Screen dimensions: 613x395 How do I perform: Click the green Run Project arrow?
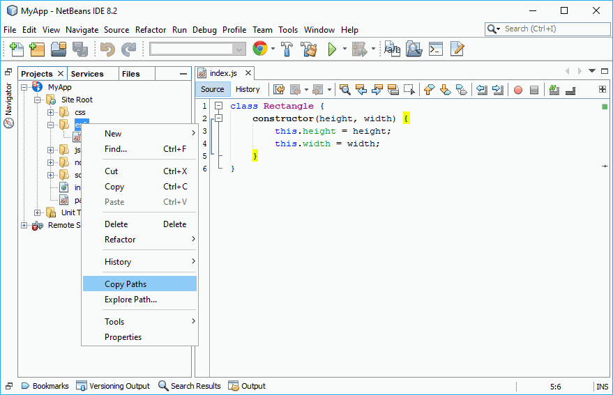332,49
